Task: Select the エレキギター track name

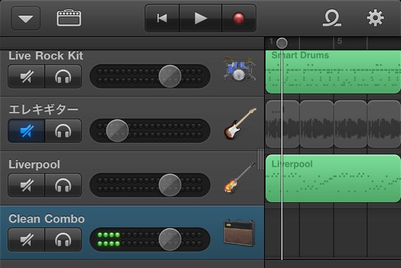Action: (43, 109)
